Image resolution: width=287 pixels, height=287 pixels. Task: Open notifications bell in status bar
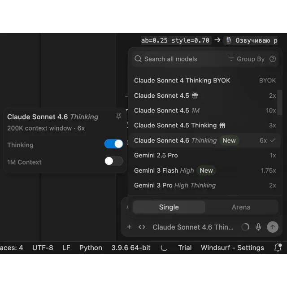point(278,248)
